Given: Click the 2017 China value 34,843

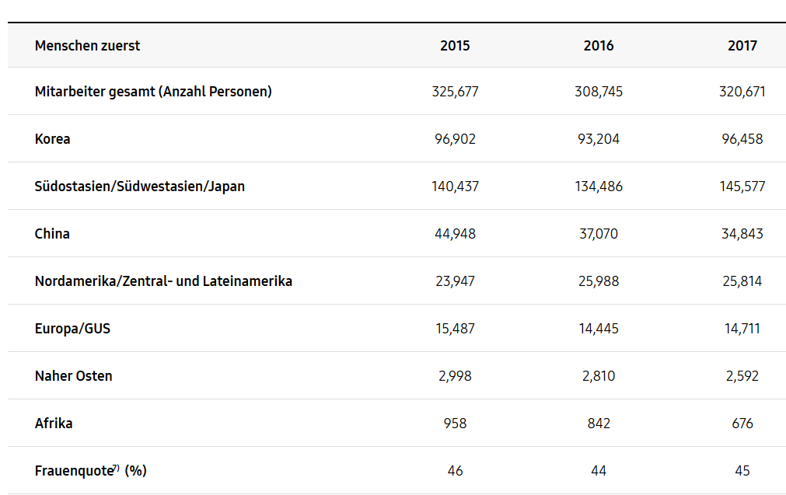Looking at the screenshot, I should pos(742,234).
